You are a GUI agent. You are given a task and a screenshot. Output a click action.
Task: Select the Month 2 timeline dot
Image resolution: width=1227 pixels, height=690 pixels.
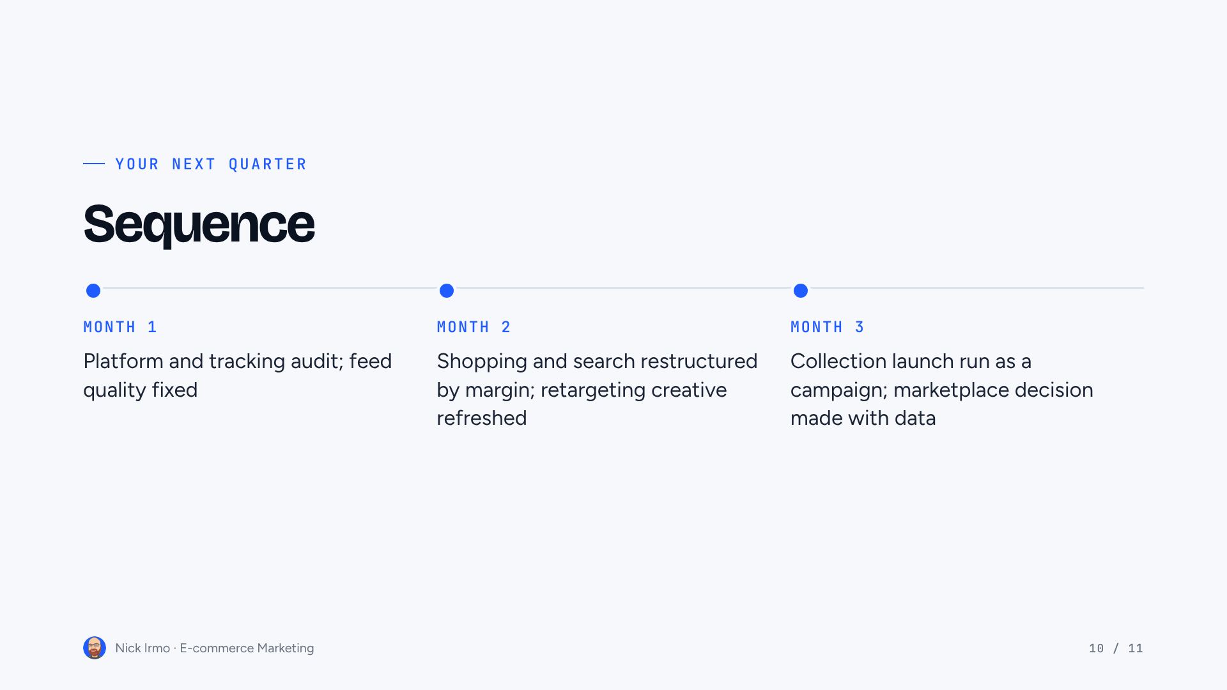pos(447,291)
